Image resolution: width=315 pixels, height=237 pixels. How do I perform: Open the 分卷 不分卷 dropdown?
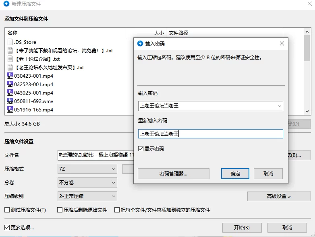tap(87, 182)
